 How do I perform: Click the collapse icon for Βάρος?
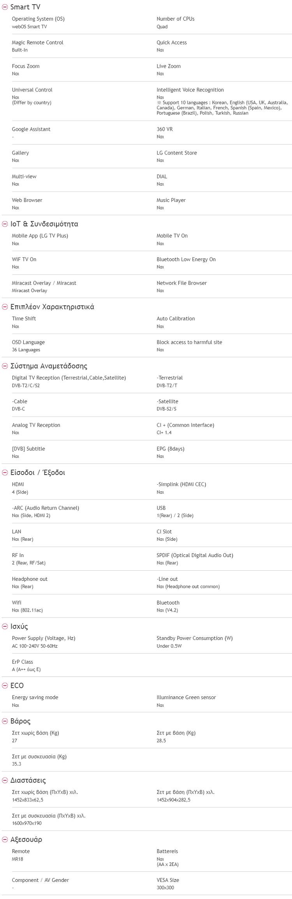(5, 721)
